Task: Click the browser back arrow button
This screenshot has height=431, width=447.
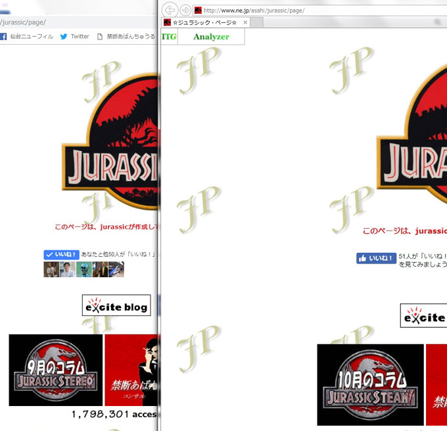Action: 170,10
